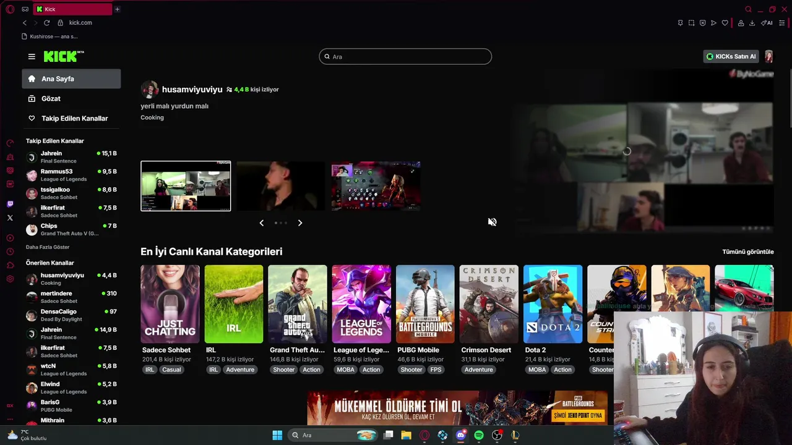792x445 pixels.
Task: Switch to the Kick browser tab
Action: tap(73, 9)
